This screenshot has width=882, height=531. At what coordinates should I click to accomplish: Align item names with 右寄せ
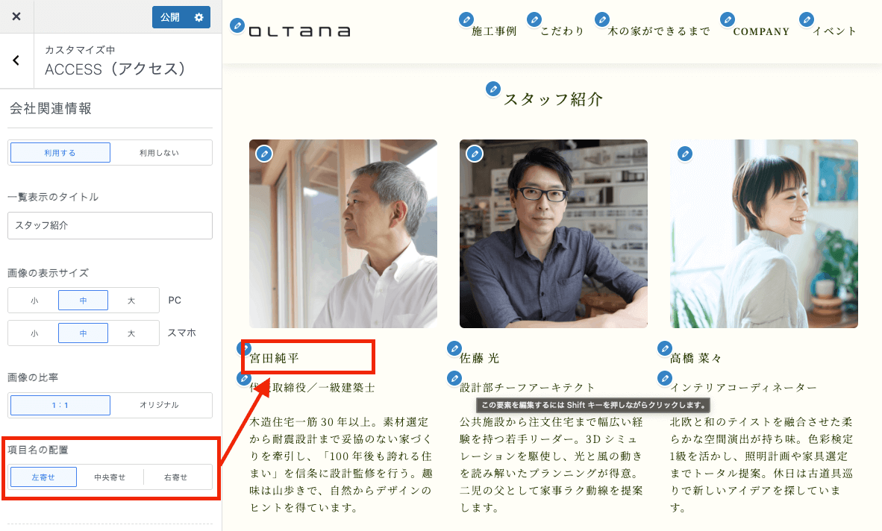click(176, 477)
